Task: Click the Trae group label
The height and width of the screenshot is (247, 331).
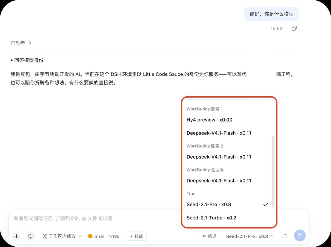Action: pos(191,194)
